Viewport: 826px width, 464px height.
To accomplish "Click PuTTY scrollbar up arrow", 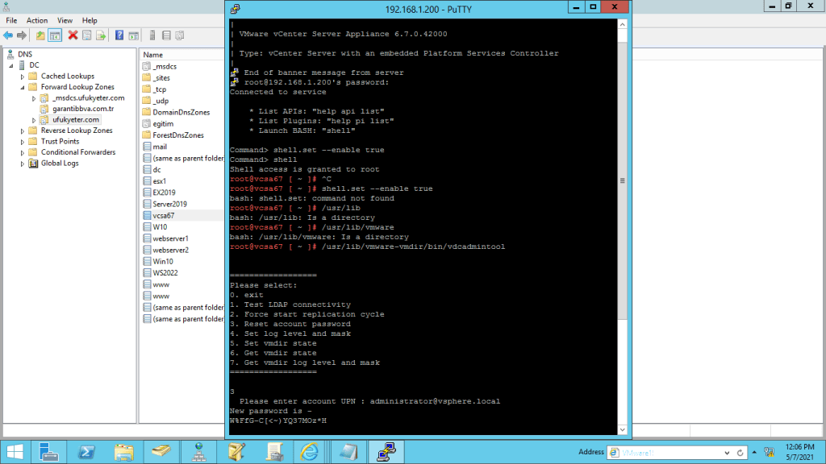I will pyautogui.click(x=622, y=24).
